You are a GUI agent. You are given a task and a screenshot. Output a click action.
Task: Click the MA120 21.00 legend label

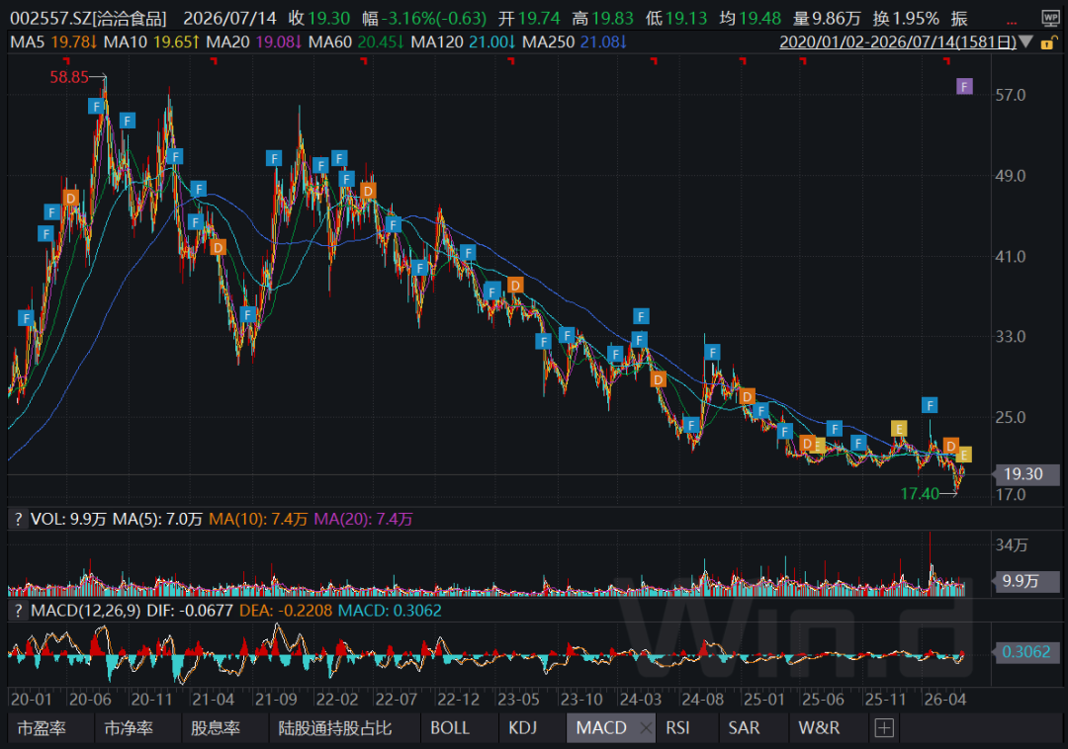463,42
